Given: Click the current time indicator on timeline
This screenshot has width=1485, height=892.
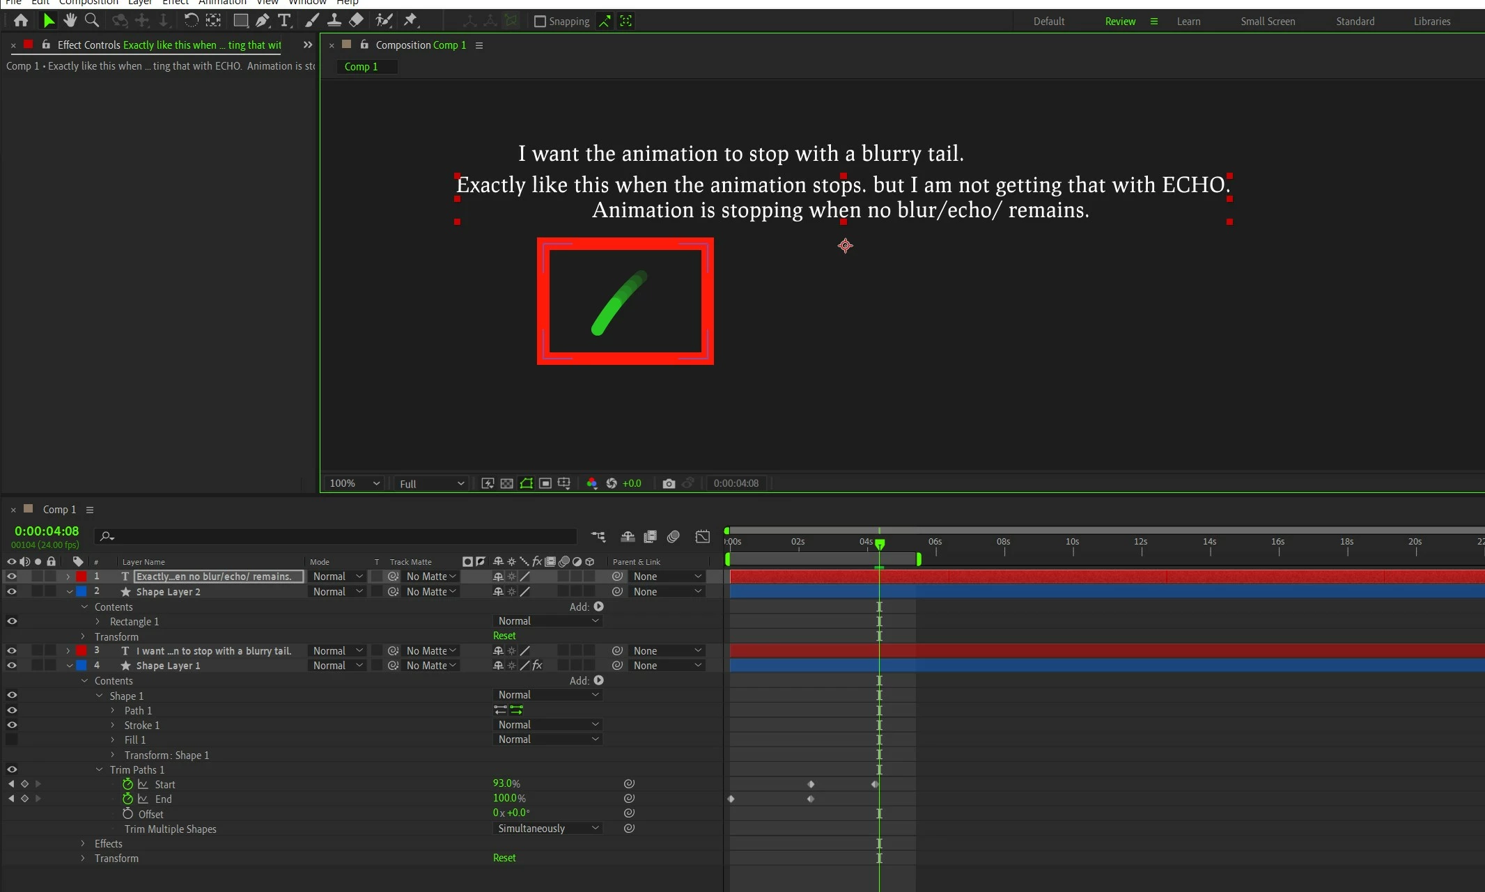Looking at the screenshot, I should point(880,545).
